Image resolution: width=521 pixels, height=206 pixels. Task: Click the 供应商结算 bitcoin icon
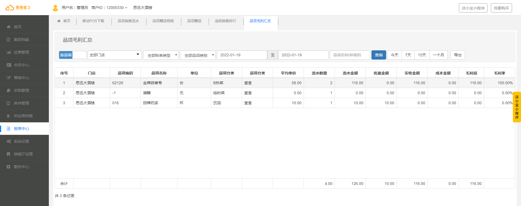[x=8, y=116]
